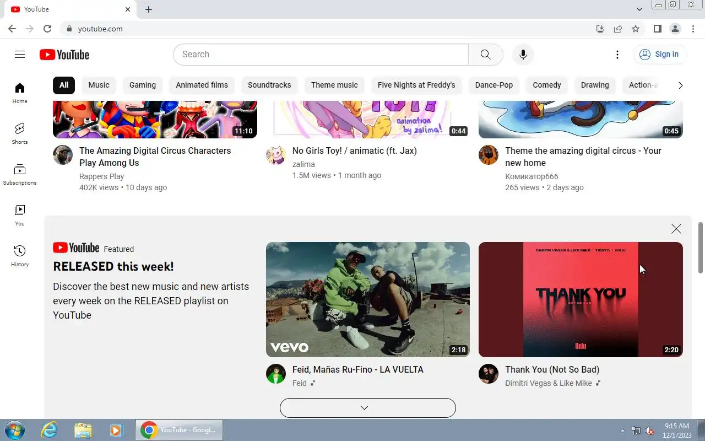Open Feid LA VUELTA video thumbnail
This screenshot has width=705, height=441.
click(x=368, y=299)
